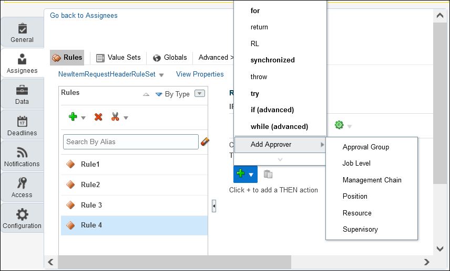
Task: Click the Rule2 diamond icon
Action: pyautogui.click(x=70, y=185)
